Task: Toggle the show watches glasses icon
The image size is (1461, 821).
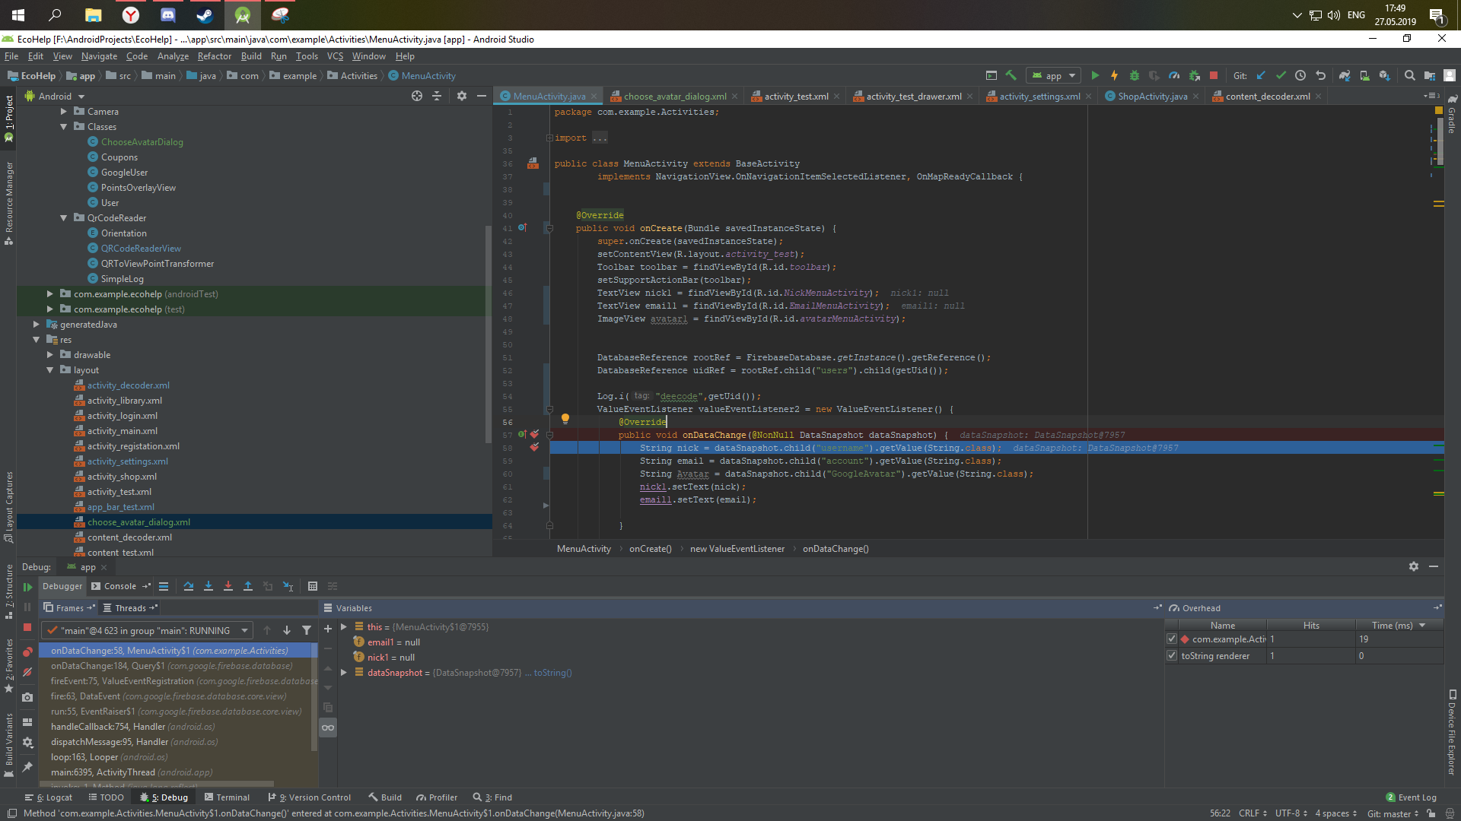Action: point(328,727)
